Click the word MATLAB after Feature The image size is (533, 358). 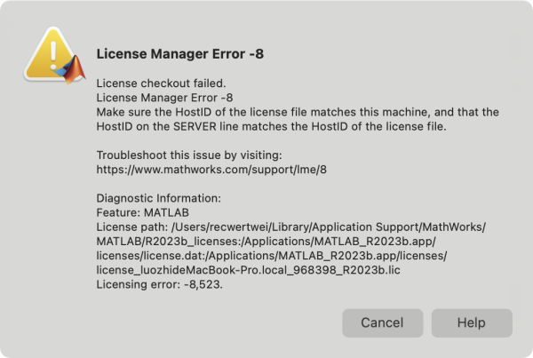tap(167, 212)
